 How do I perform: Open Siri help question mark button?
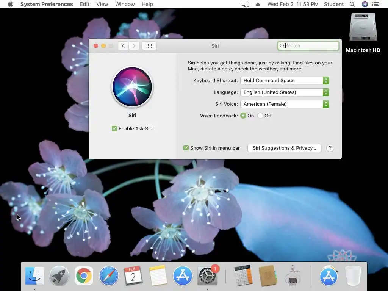click(x=330, y=148)
